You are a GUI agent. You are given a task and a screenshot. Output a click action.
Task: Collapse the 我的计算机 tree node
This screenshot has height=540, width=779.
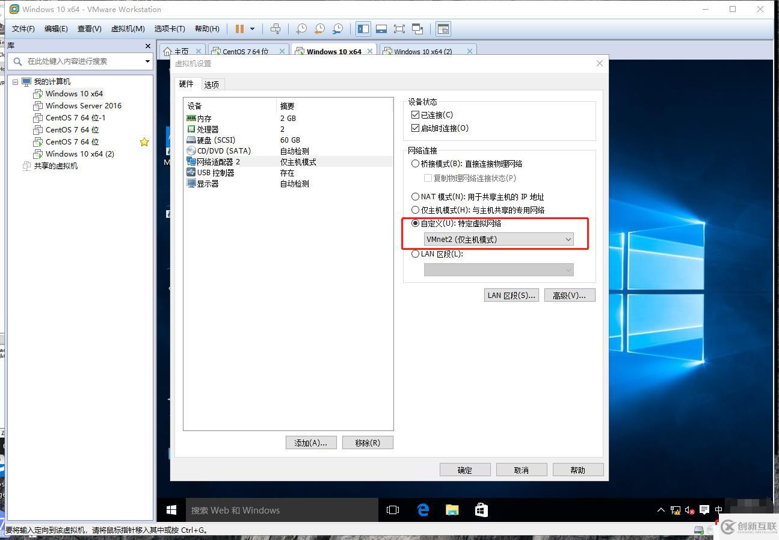[x=16, y=82]
